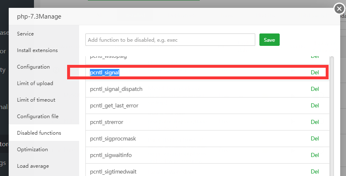The height and width of the screenshot is (176, 346).
Task: Remove pcntl_sigprocmask from the list
Action: (x=315, y=139)
